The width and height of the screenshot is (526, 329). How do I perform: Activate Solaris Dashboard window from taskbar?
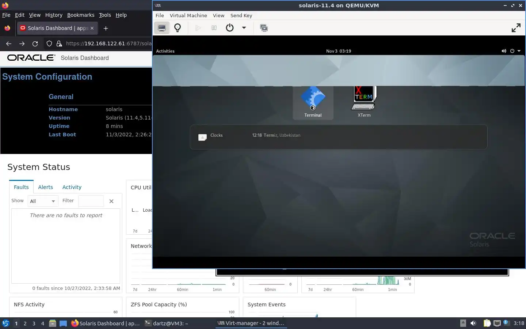[105, 323]
